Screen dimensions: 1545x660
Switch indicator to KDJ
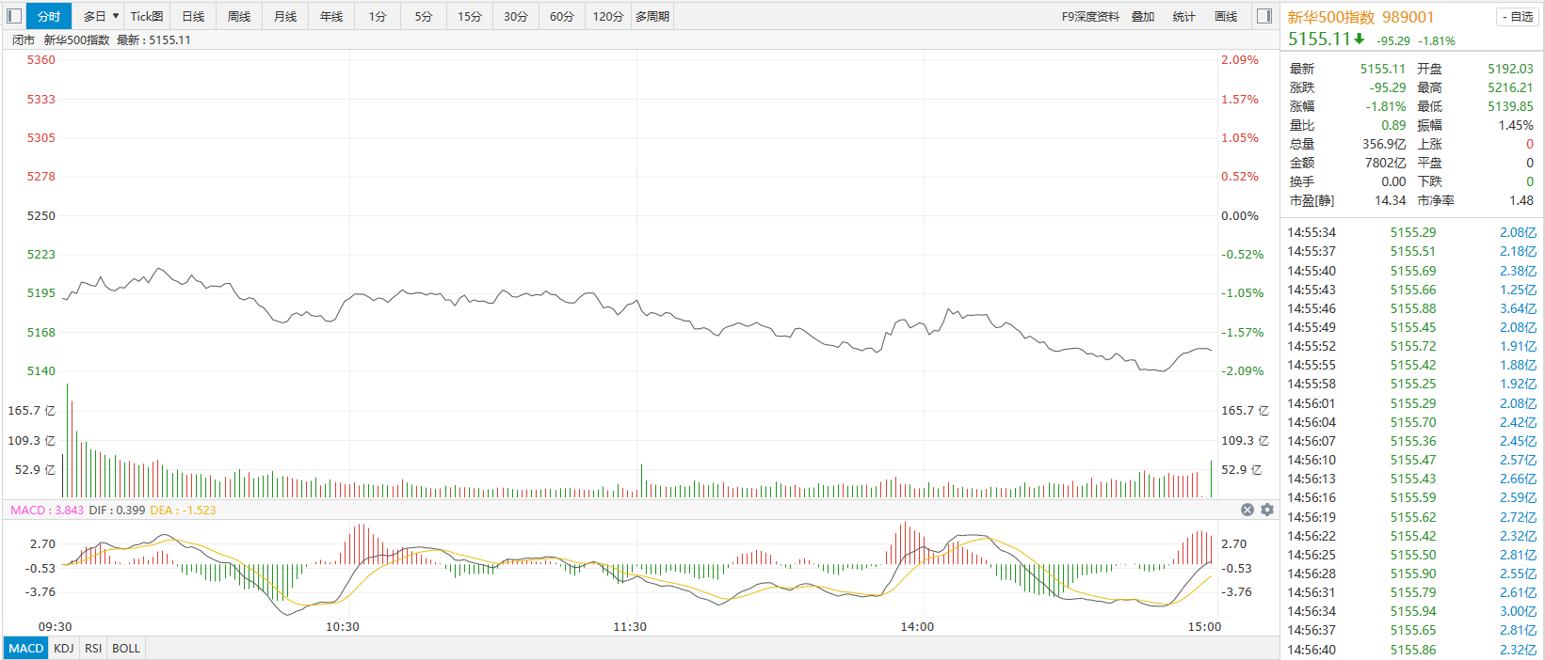click(x=64, y=648)
